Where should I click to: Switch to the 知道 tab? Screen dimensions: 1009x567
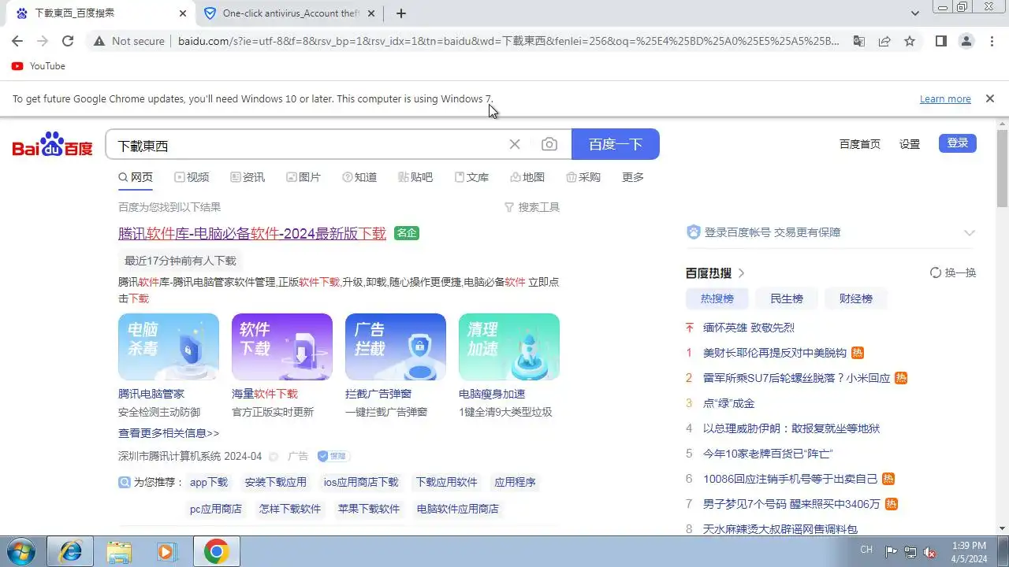(x=359, y=177)
